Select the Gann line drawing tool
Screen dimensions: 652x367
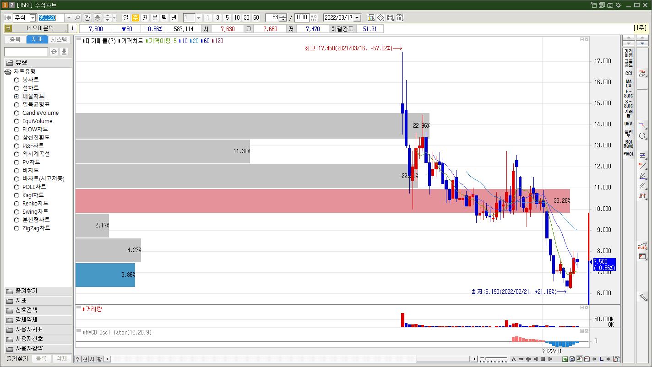643,166
